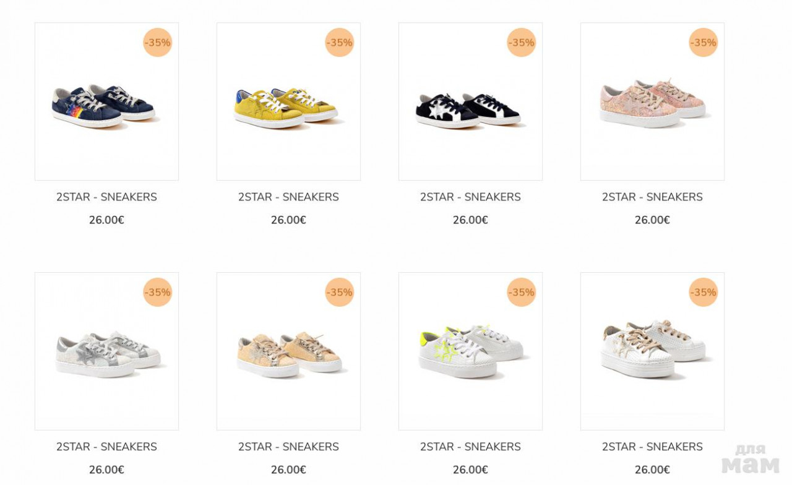Click the для мам watermark logo
Screen dimensions: 792x485
[x=751, y=458]
